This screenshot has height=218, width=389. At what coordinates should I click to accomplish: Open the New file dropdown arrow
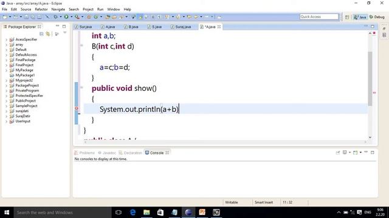tap(10, 17)
